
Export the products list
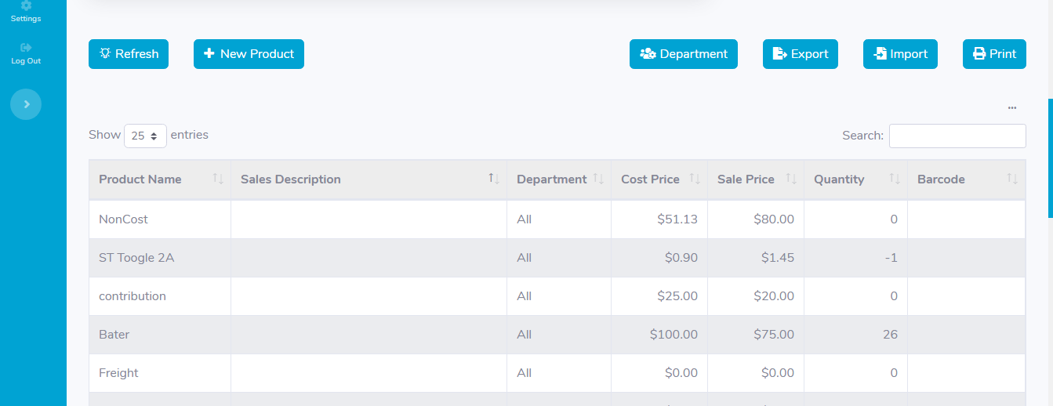(x=801, y=54)
